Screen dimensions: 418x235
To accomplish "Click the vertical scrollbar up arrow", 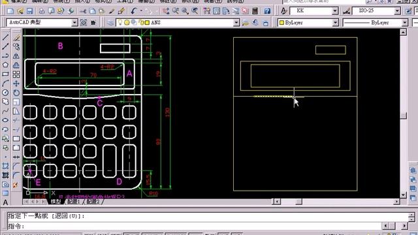I will [x=403, y=32].
